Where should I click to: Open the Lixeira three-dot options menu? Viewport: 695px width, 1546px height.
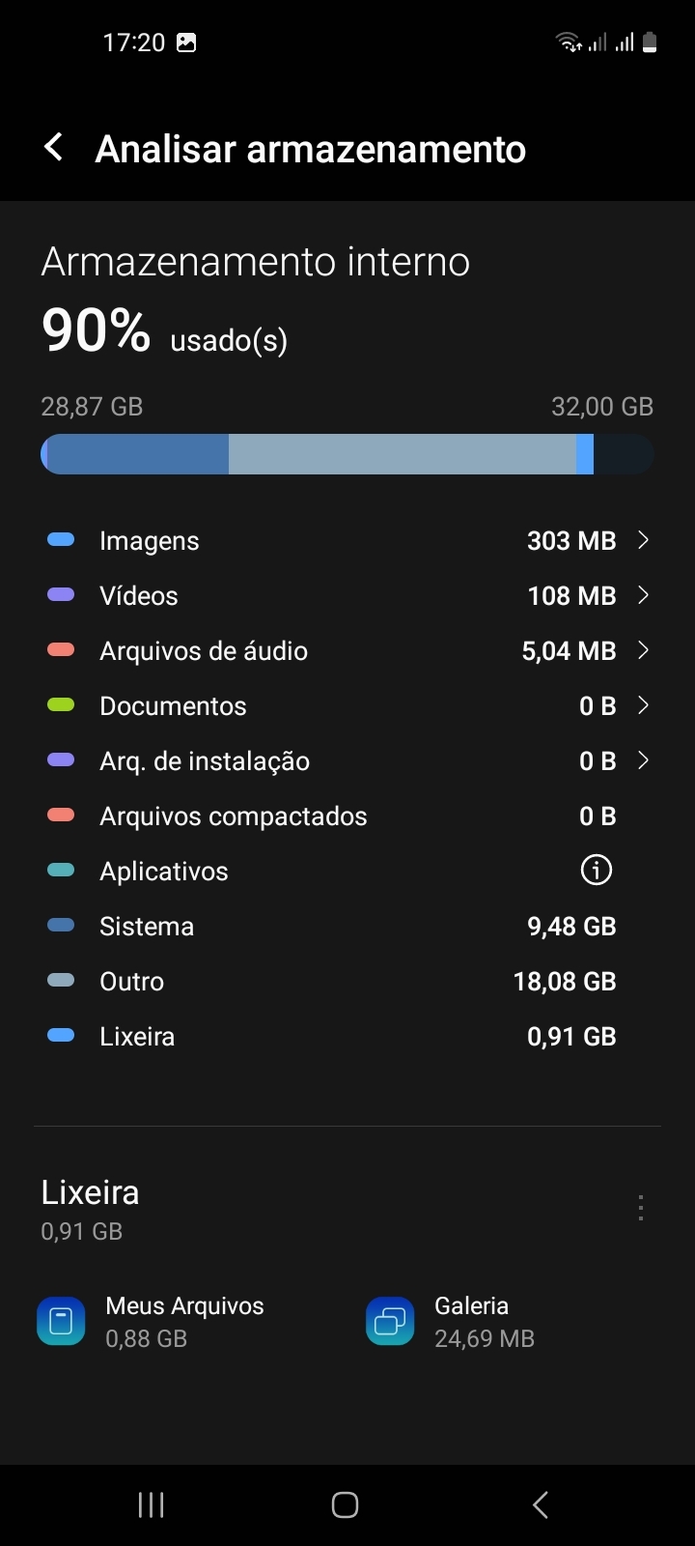pos(640,1208)
